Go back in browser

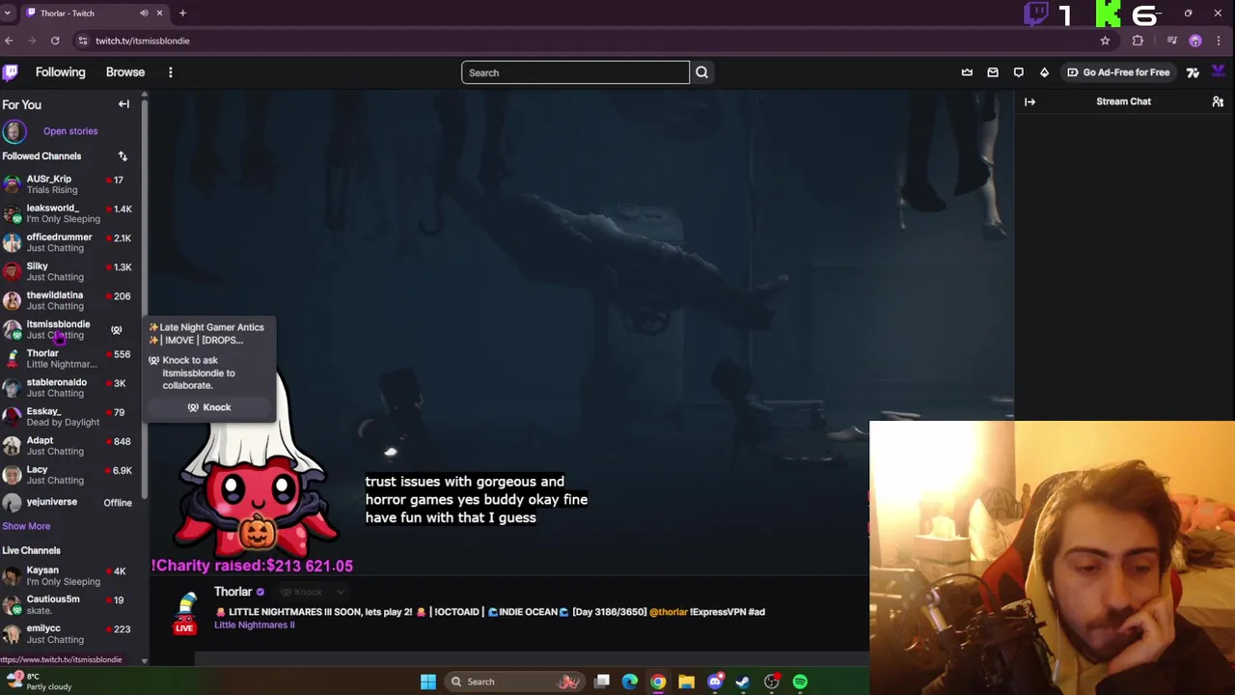[9, 41]
